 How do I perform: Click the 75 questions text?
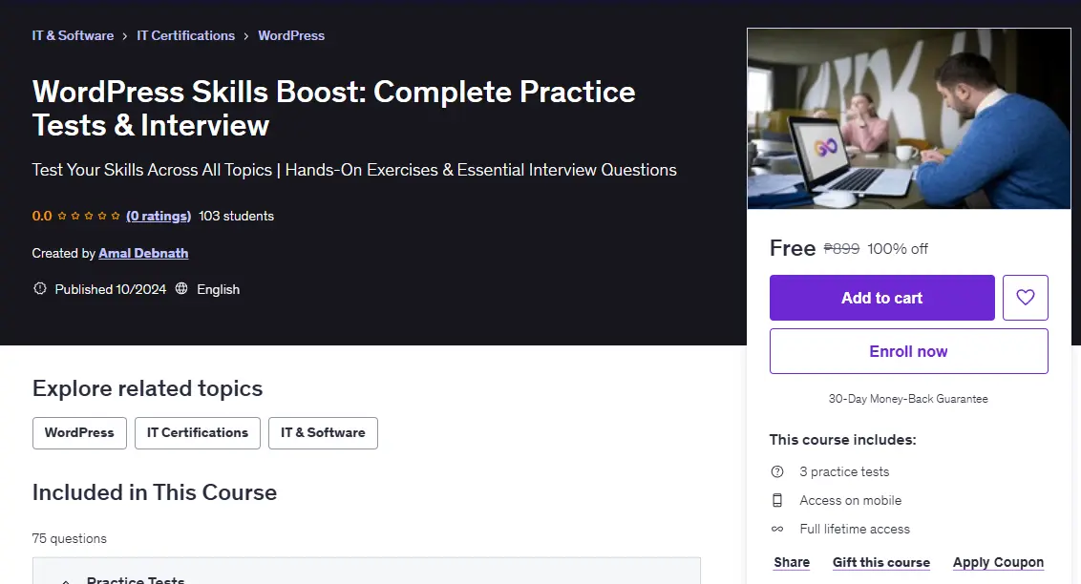[x=69, y=538]
